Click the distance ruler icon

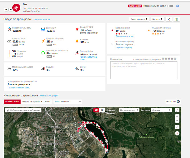43,29
